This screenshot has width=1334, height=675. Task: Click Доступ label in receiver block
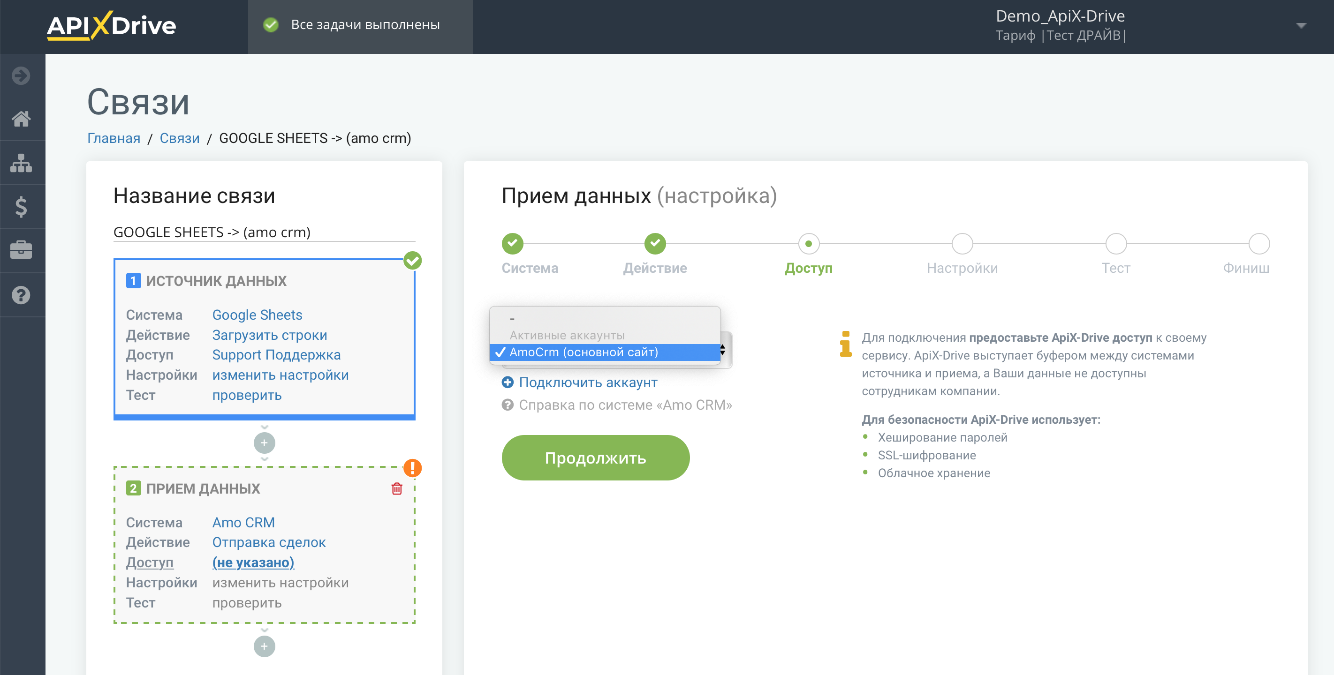pyautogui.click(x=149, y=562)
